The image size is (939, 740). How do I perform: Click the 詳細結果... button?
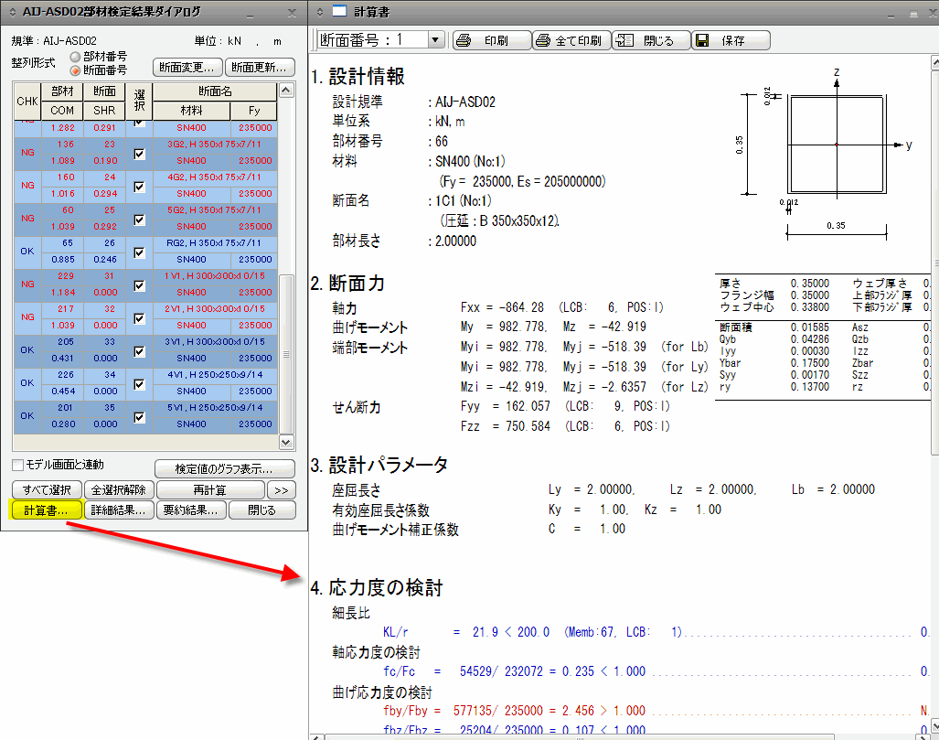coord(119,509)
